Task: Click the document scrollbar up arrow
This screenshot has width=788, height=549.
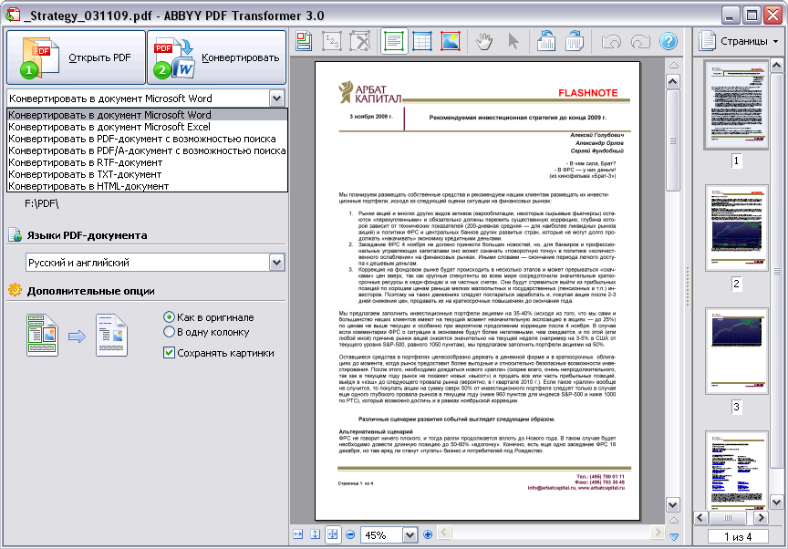Action: [x=673, y=81]
